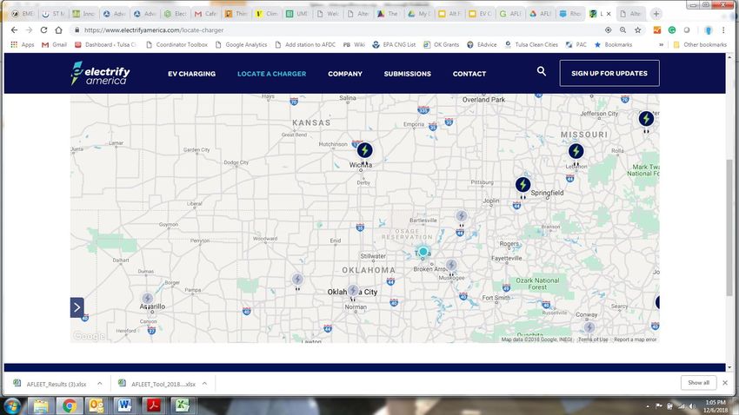Viewport: 739px width, 415px height.
Task: Open the EV Charging menu
Action: (x=191, y=74)
